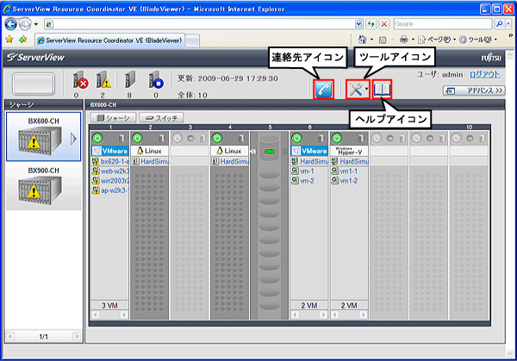The width and height of the screenshot is (517, 361).
Task: Open HardSimu link on Hyper-V blade
Action: [x=354, y=161]
